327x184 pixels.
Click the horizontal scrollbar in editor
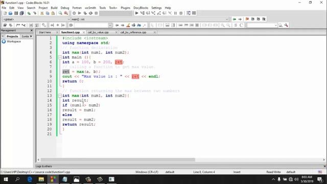[x=118, y=159]
